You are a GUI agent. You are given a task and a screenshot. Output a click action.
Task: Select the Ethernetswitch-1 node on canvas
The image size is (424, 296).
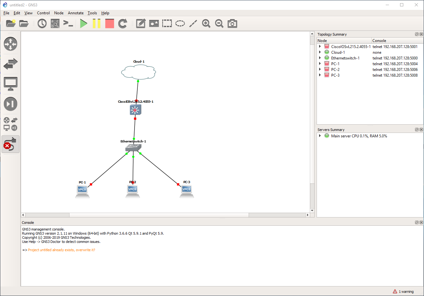133,148
